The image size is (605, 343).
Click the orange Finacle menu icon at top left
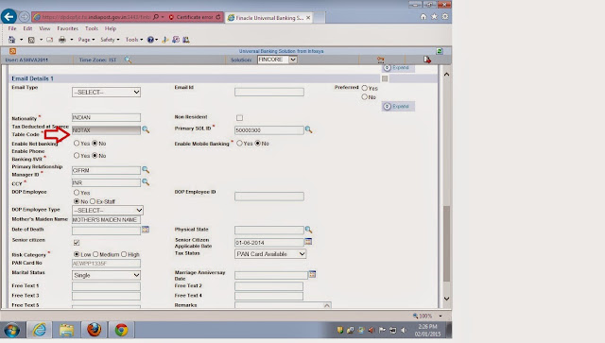pyautogui.click(x=12, y=51)
